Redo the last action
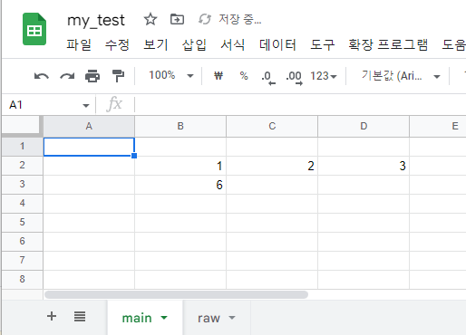Screen dimensions: 466x335 pos(67,76)
